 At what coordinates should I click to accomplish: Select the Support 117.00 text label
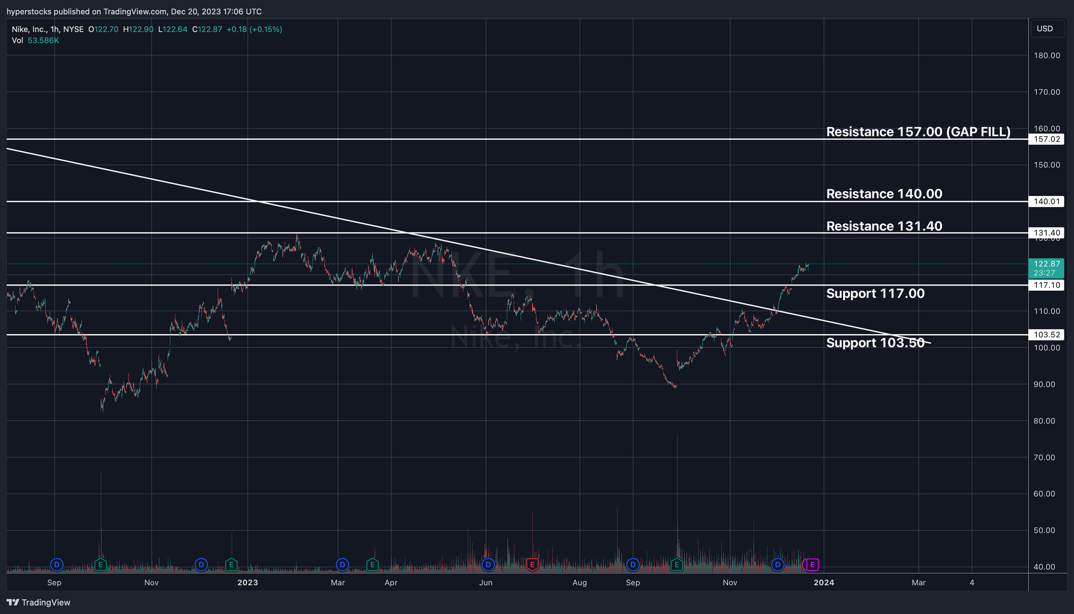tap(875, 293)
